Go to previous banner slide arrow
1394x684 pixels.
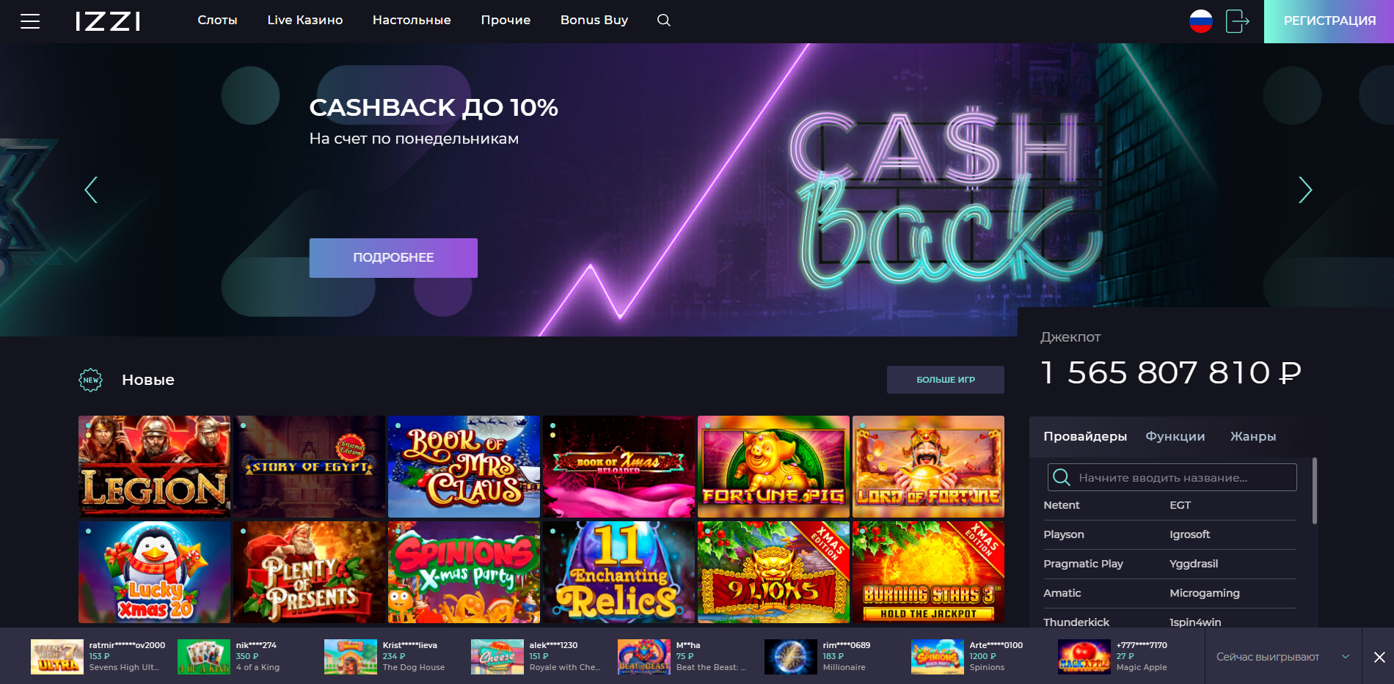point(91,190)
